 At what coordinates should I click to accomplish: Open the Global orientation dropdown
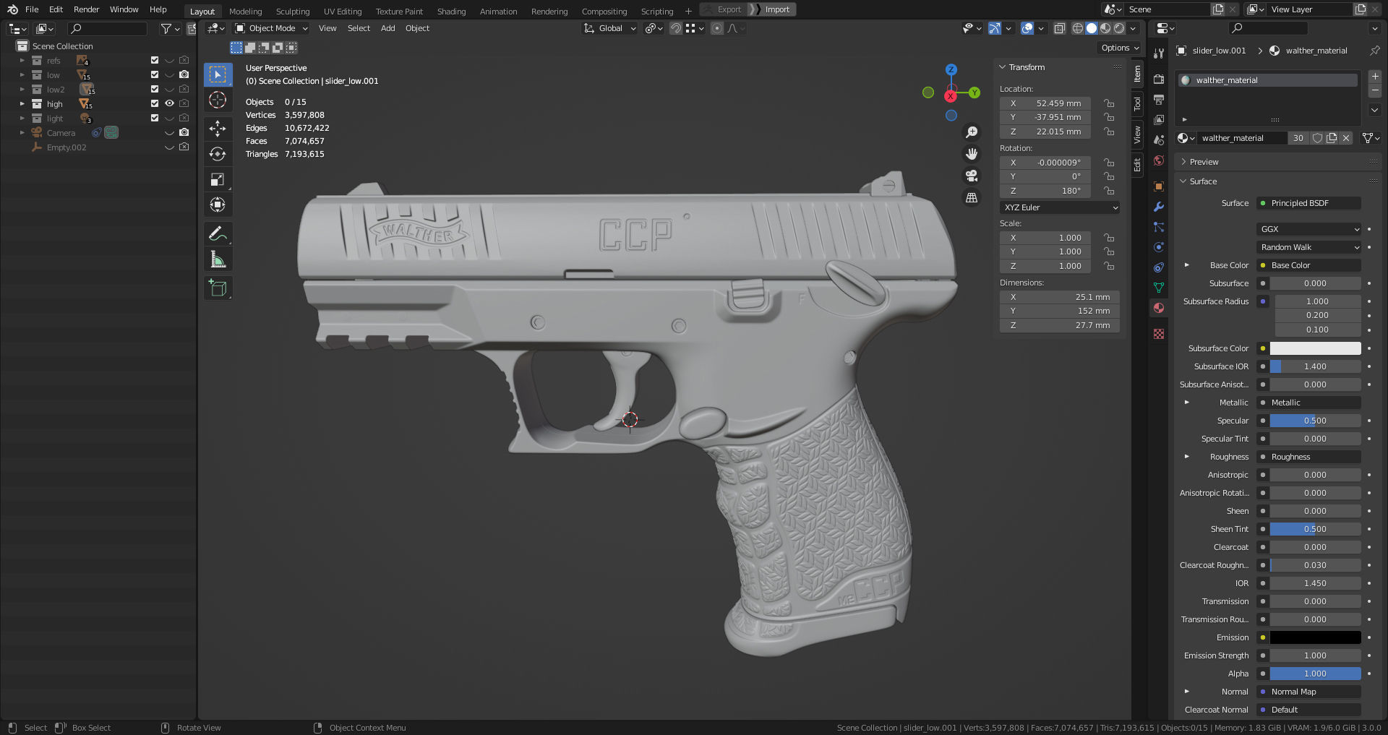(x=610, y=28)
